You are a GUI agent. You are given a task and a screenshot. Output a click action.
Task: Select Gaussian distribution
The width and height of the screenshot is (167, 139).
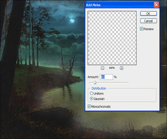[x=91, y=99]
